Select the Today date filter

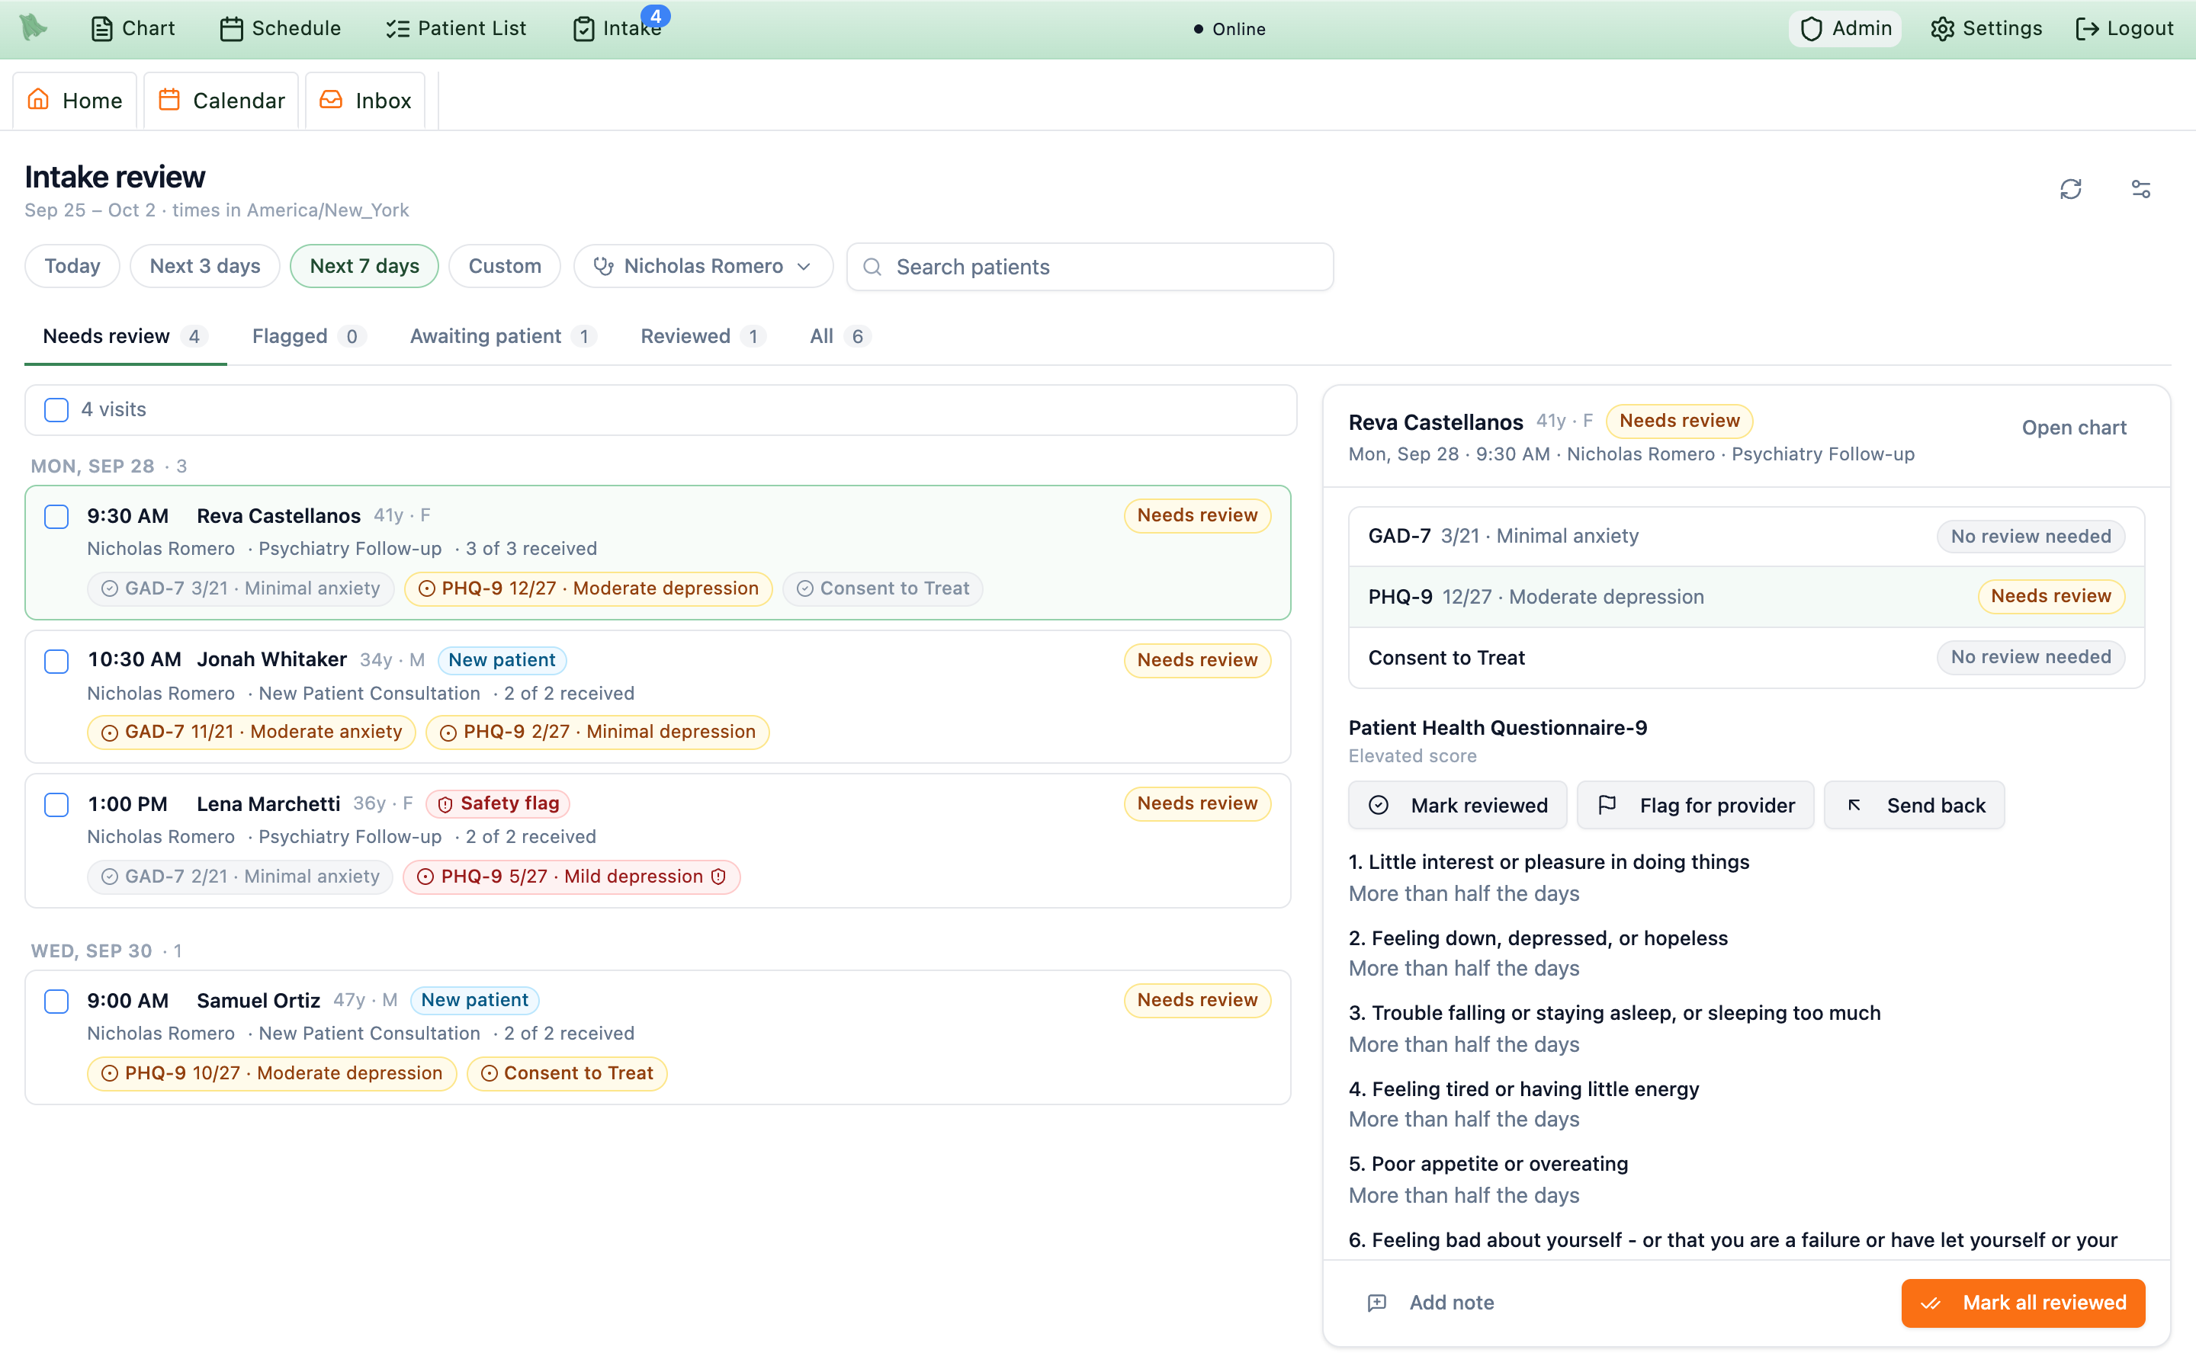72,266
